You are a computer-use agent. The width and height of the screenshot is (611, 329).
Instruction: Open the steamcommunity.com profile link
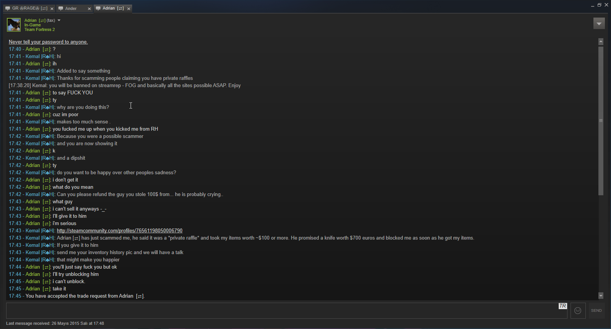(x=120, y=230)
